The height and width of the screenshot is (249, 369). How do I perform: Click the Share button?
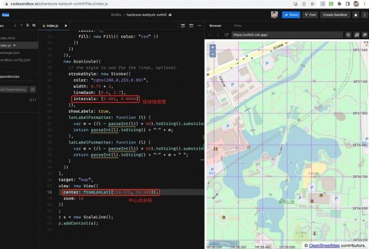click(x=292, y=14)
